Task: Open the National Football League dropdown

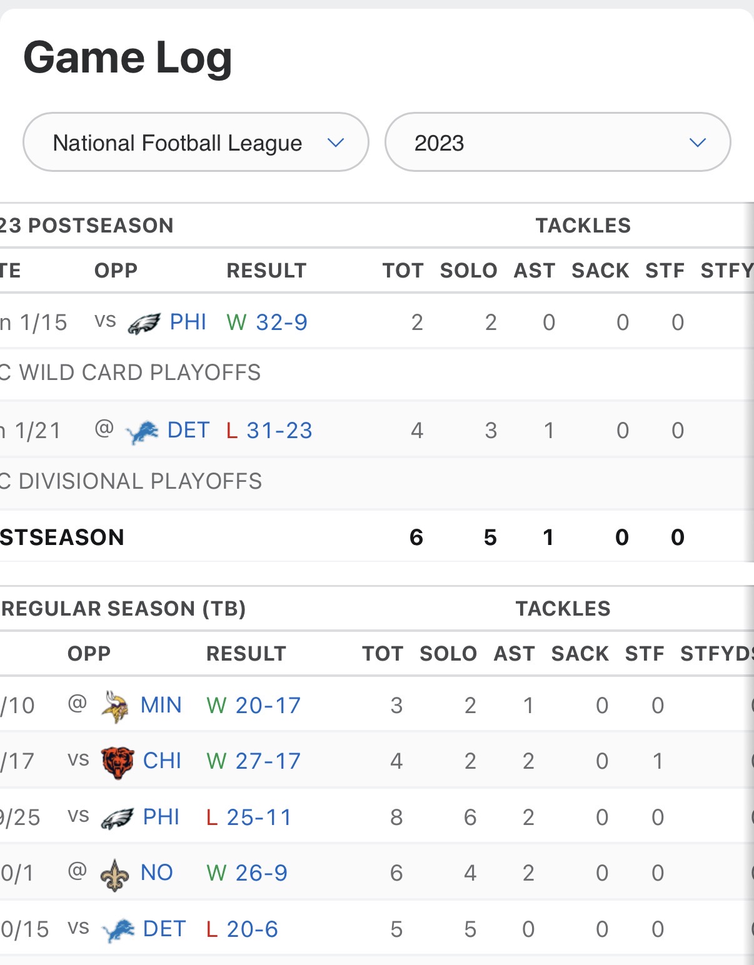Action: point(196,142)
